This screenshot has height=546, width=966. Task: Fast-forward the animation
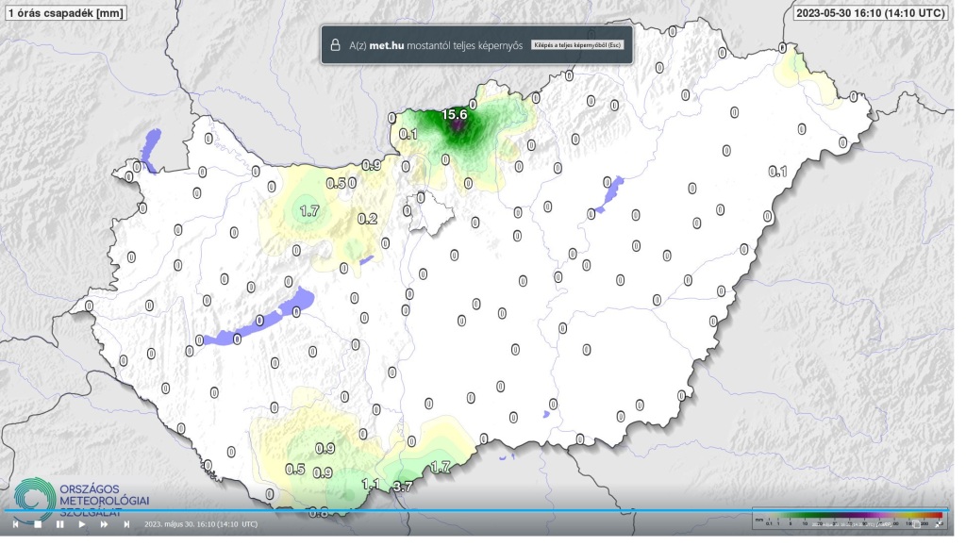point(104,524)
